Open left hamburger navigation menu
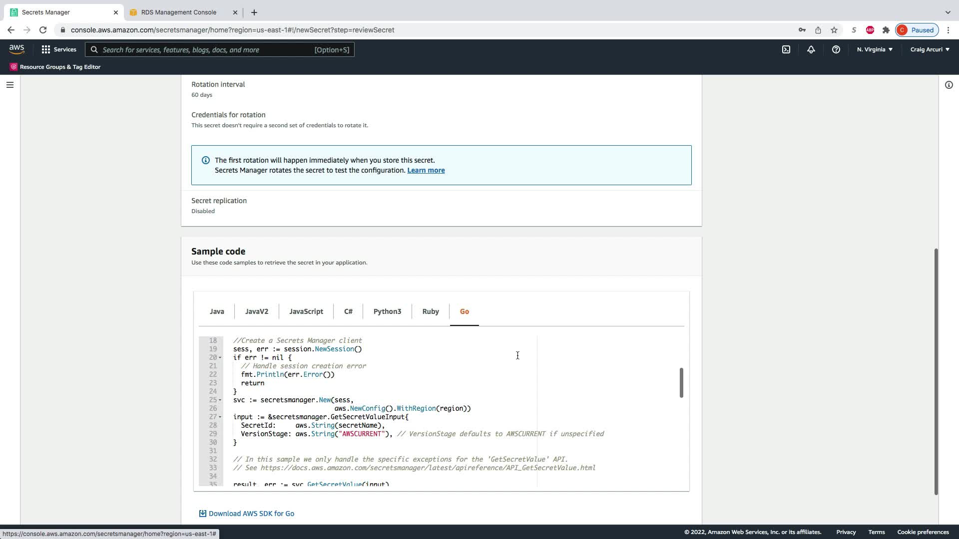This screenshot has width=959, height=539. pos(9,85)
